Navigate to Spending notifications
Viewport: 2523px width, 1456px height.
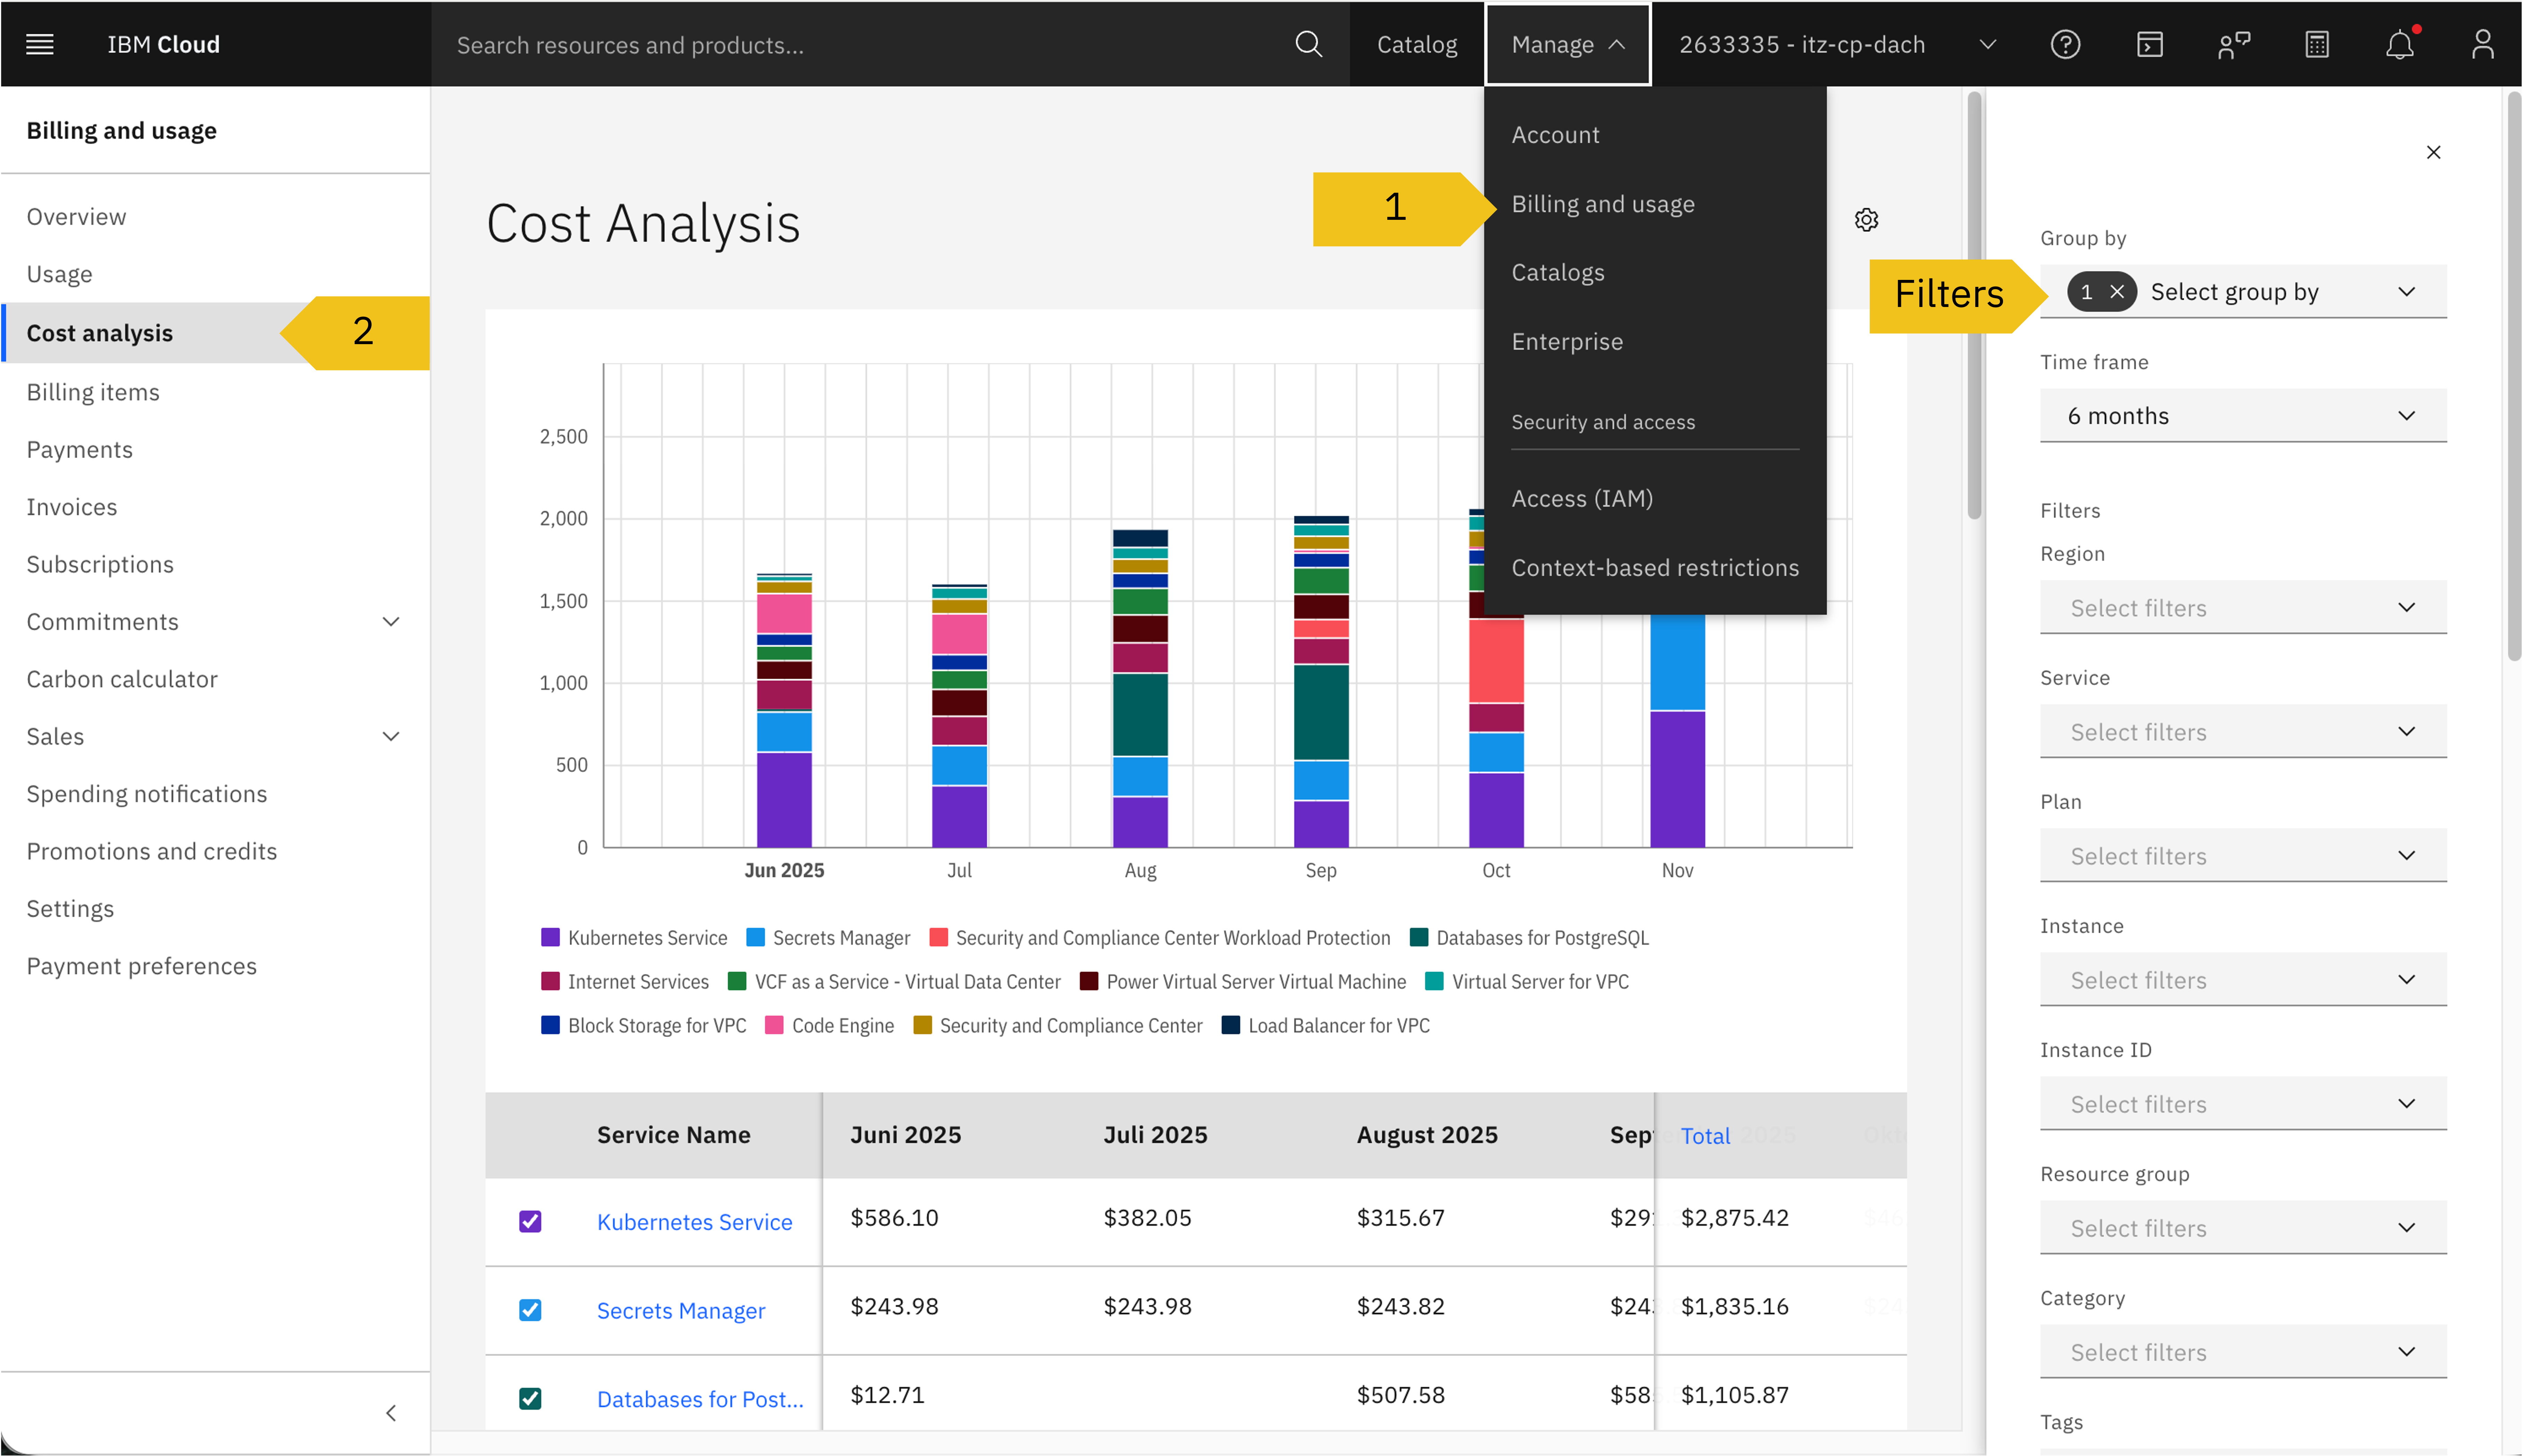(x=147, y=793)
